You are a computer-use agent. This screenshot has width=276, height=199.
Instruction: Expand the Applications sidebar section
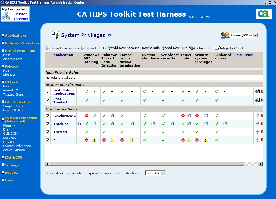click(3, 35)
